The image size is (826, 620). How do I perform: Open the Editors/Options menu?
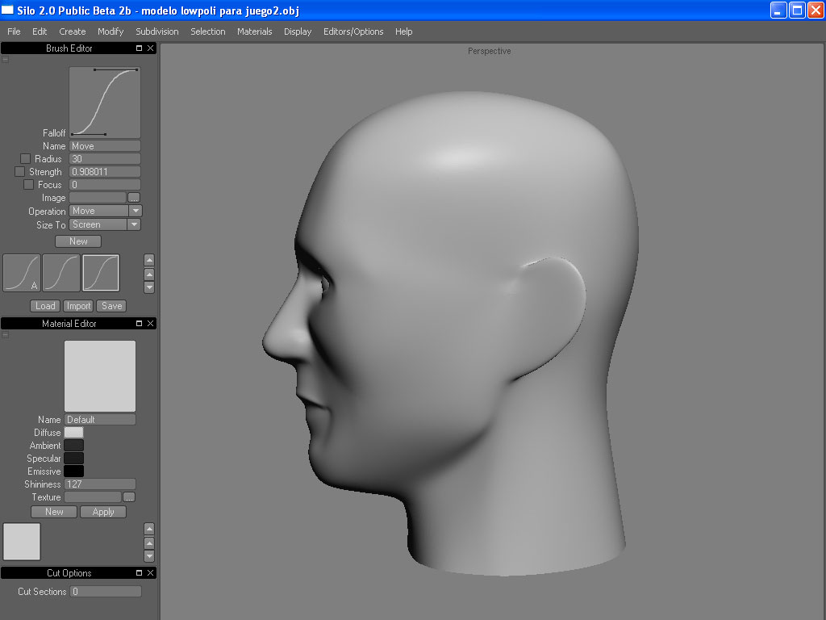353,31
